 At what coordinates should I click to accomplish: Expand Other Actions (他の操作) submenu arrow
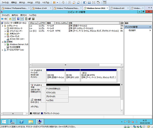(x=150, y=30)
